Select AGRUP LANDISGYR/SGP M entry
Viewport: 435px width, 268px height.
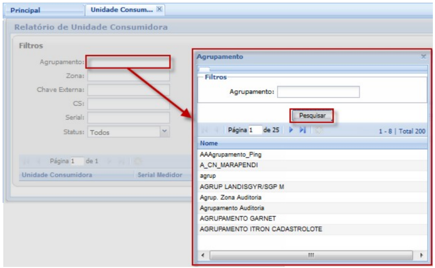[x=241, y=186]
